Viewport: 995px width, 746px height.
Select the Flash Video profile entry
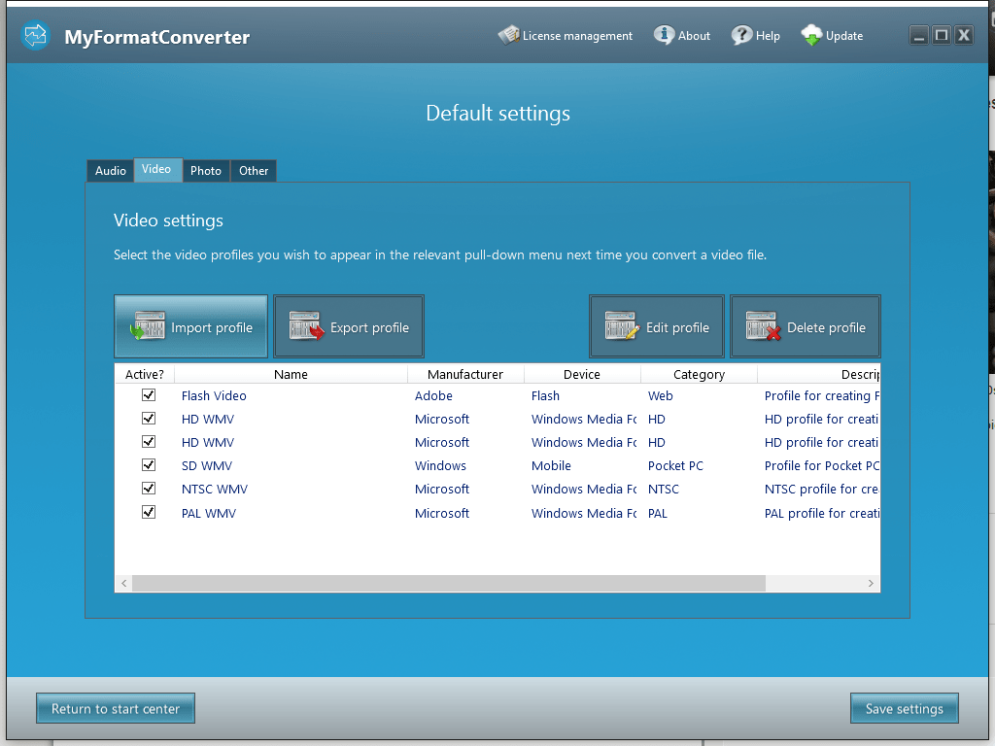214,395
